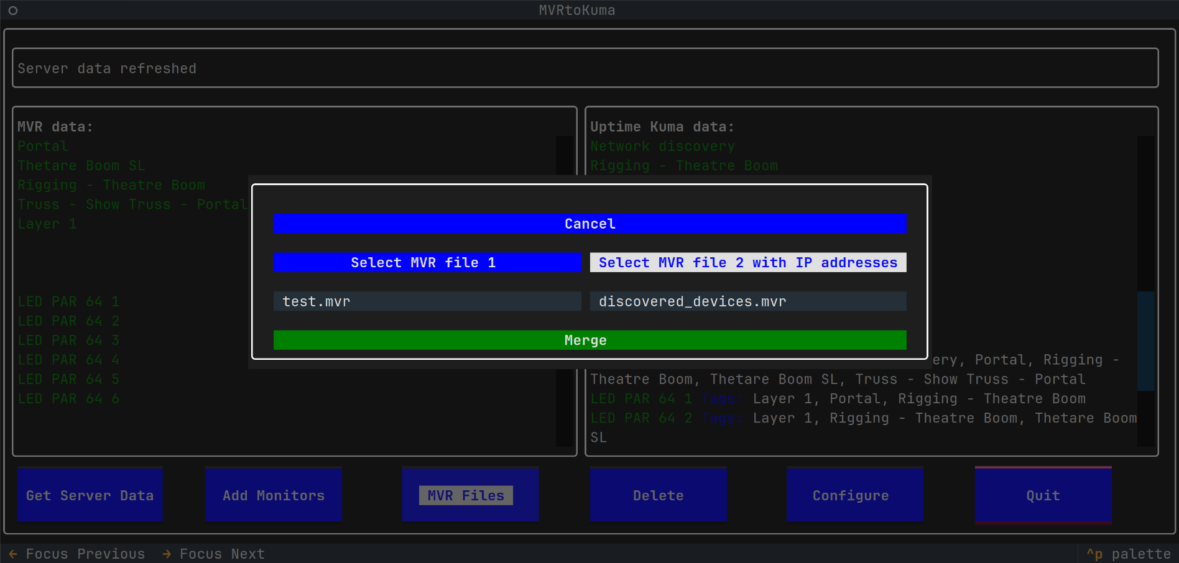1179x563 pixels.
Task: Open the Configure button
Action: [x=855, y=495]
